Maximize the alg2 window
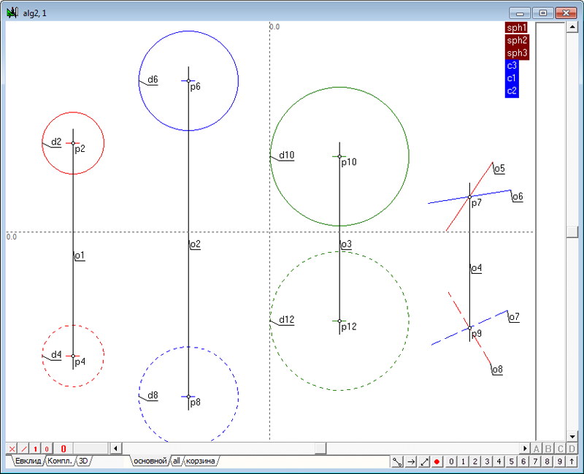 tap(543, 13)
